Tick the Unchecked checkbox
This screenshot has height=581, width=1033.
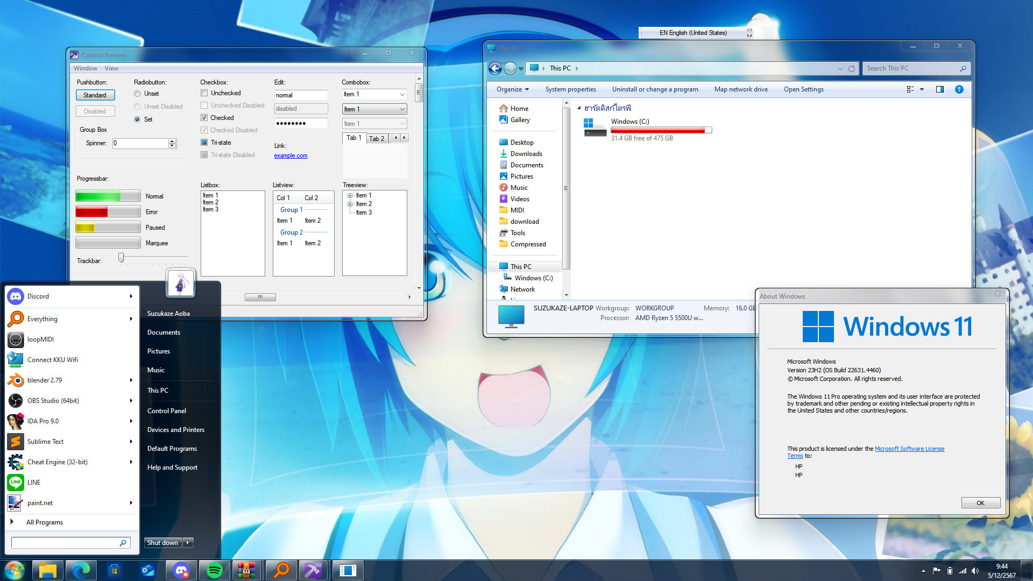(x=204, y=93)
